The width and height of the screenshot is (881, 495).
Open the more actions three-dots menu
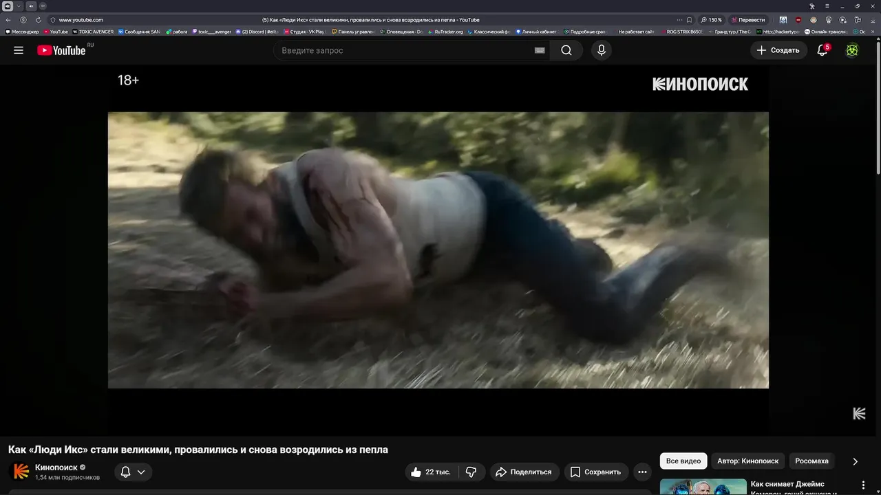642,472
